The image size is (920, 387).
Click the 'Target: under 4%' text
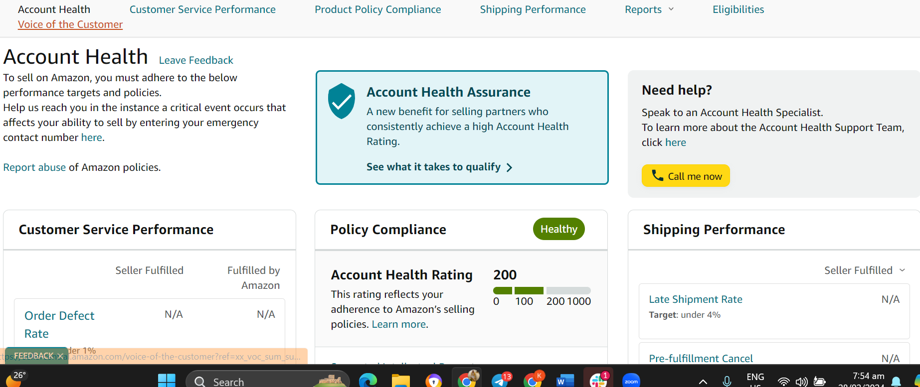point(685,315)
